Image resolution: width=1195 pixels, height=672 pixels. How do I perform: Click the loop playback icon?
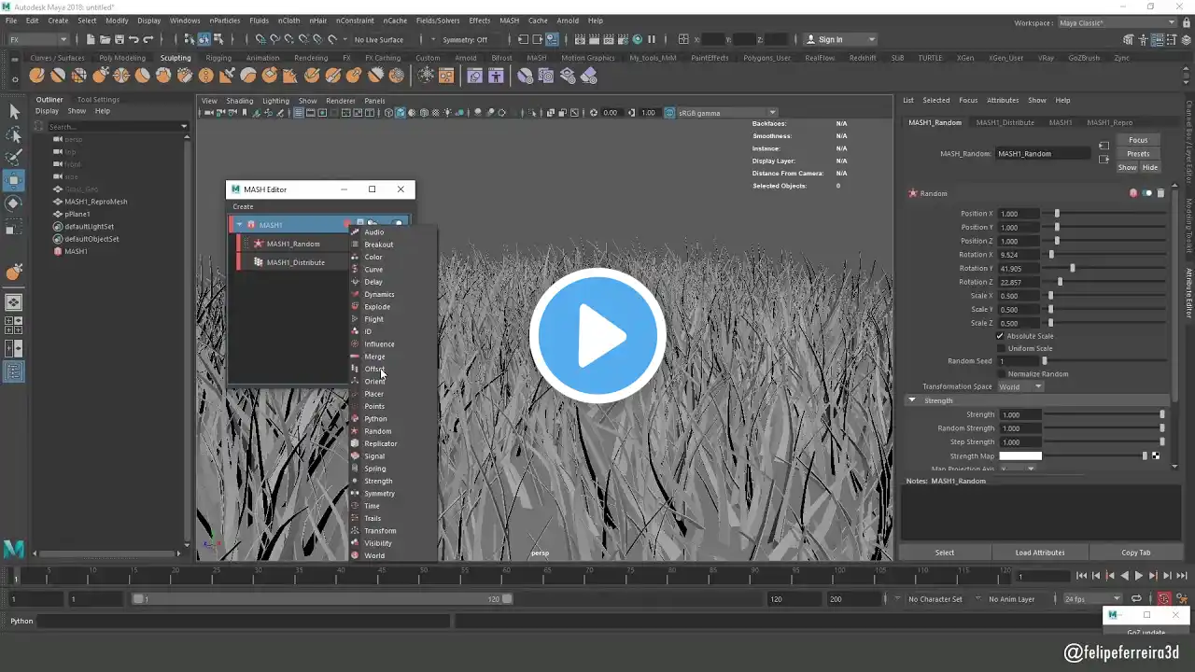click(x=1136, y=599)
